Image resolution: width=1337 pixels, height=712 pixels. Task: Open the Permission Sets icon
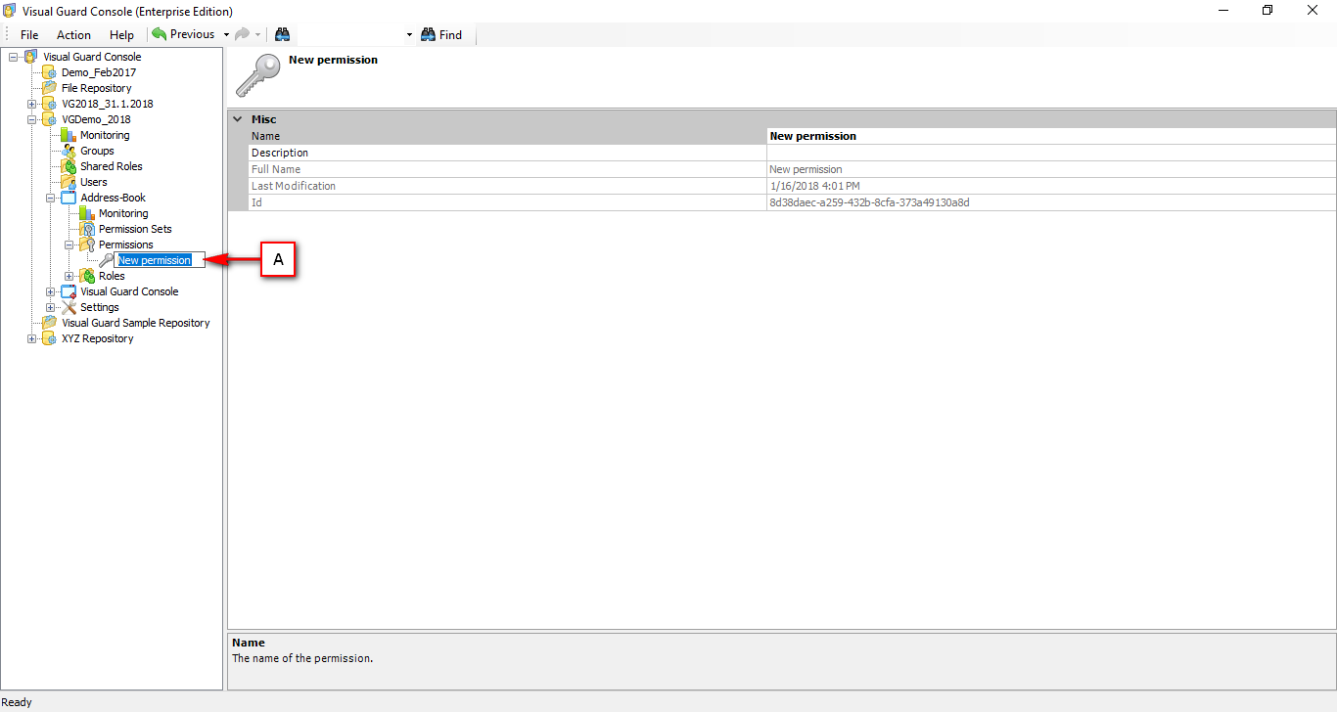coord(85,228)
